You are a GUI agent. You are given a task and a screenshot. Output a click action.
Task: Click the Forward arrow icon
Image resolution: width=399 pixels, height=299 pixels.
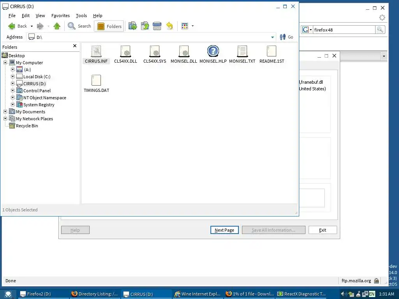pos(40,26)
